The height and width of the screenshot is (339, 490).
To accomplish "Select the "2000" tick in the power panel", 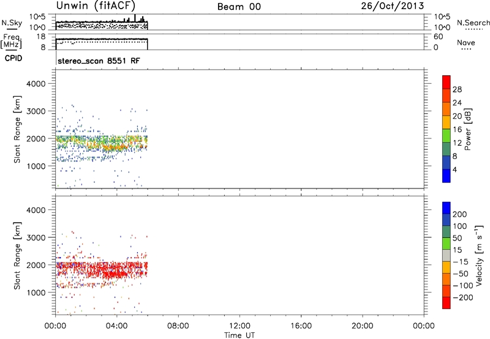I will 36,138.
